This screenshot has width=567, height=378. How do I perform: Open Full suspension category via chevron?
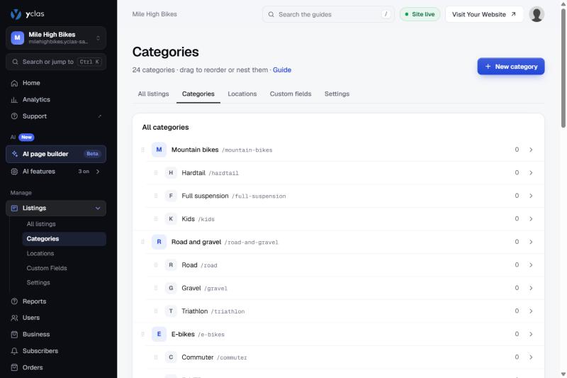point(531,196)
